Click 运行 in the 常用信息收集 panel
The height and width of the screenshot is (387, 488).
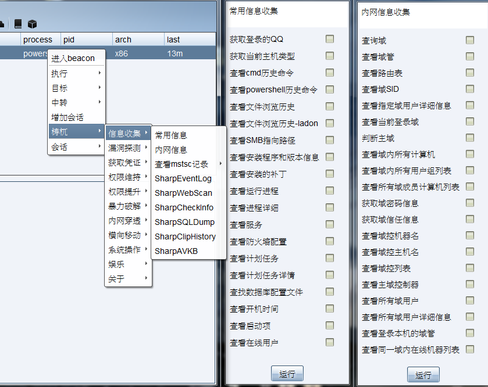point(287,373)
